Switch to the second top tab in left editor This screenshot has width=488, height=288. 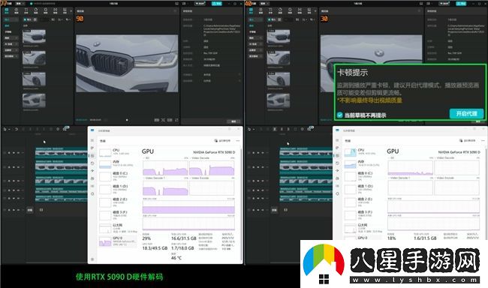click(x=17, y=11)
